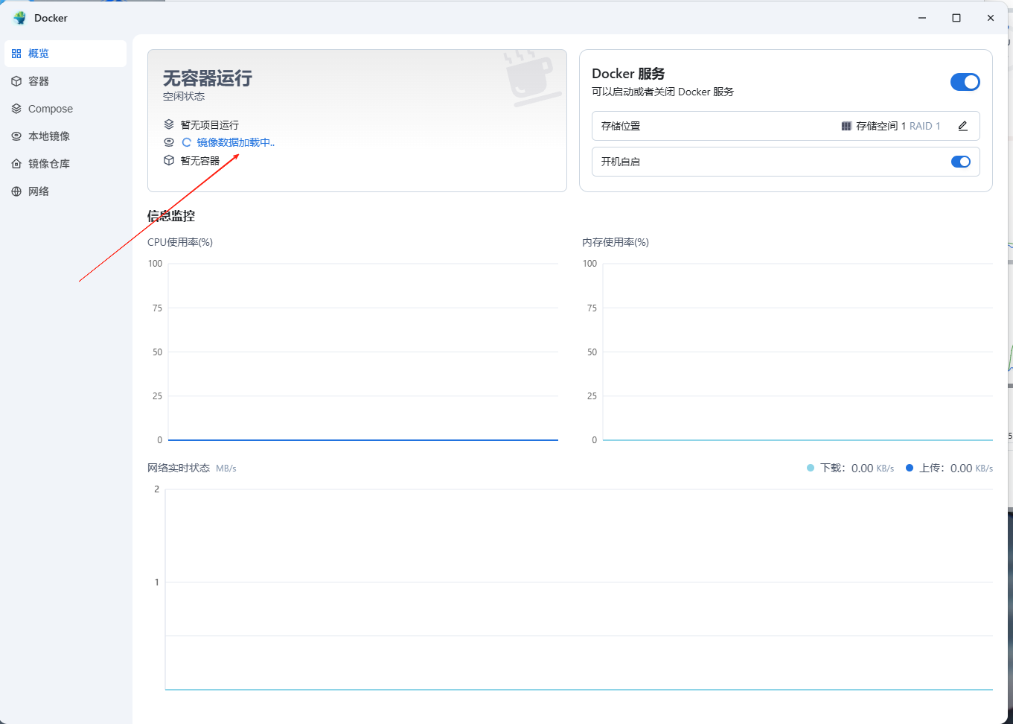The height and width of the screenshot is (724, 1013).
Task: Click the disk icon beside 镜像数据加载中
Action: pos(169,142)
